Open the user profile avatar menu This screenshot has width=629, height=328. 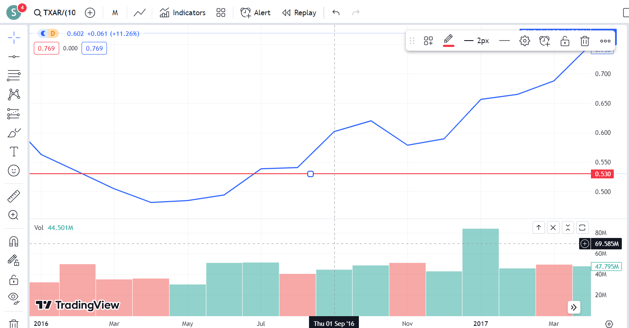point(14,12)
